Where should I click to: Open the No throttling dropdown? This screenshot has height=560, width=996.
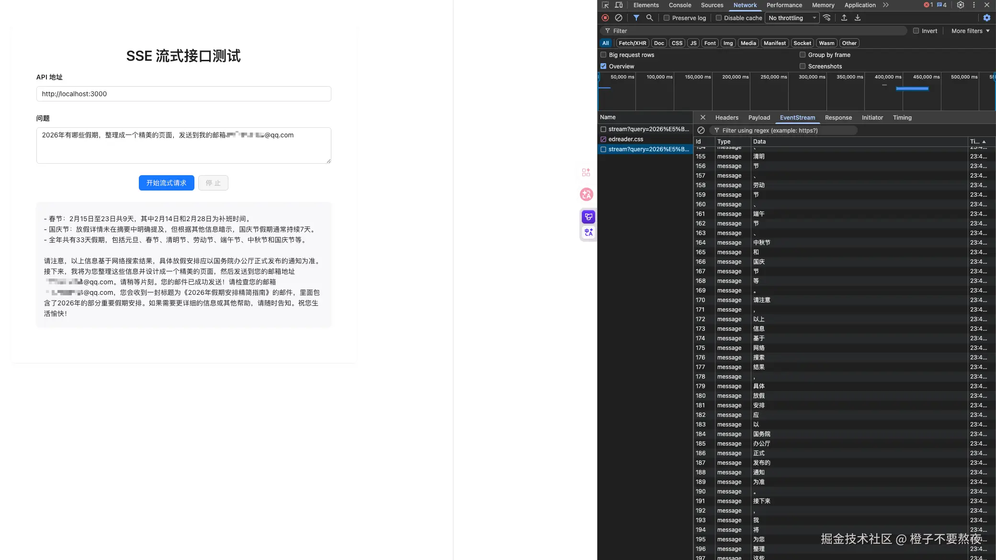click(792, 18)
